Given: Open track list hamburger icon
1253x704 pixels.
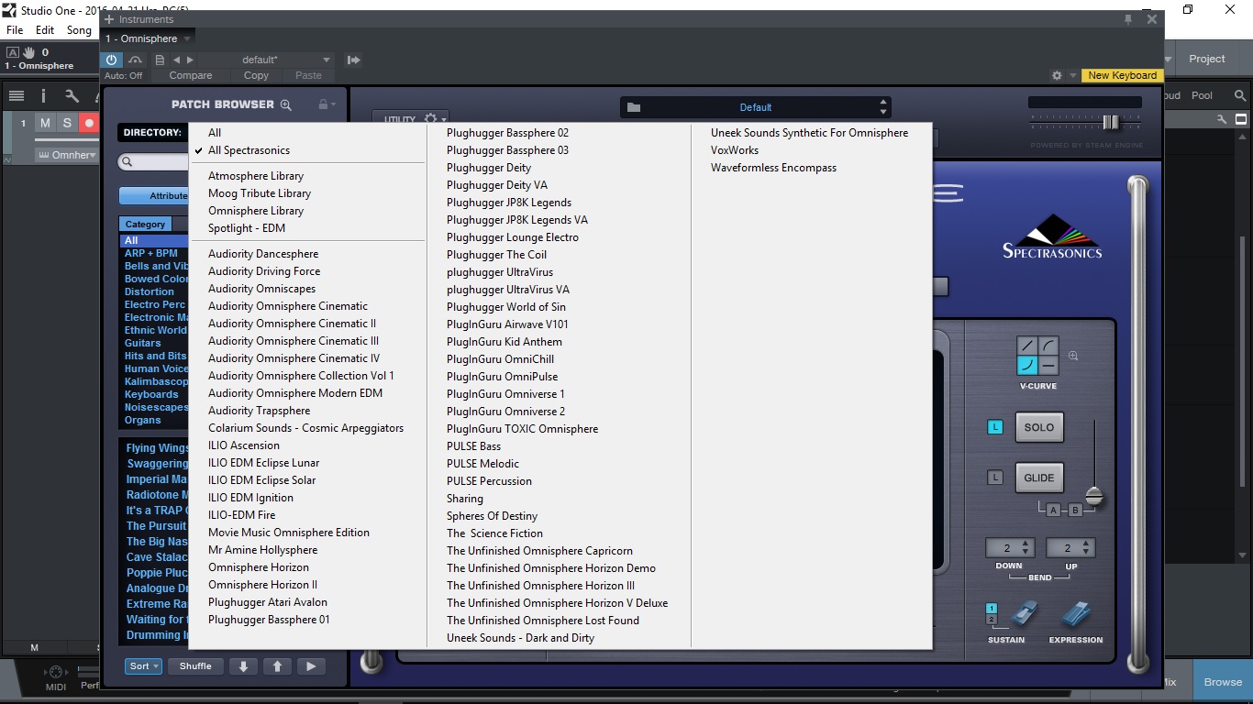Looking at the screenshot, I should pyautogui.click(x=16, y=95).
